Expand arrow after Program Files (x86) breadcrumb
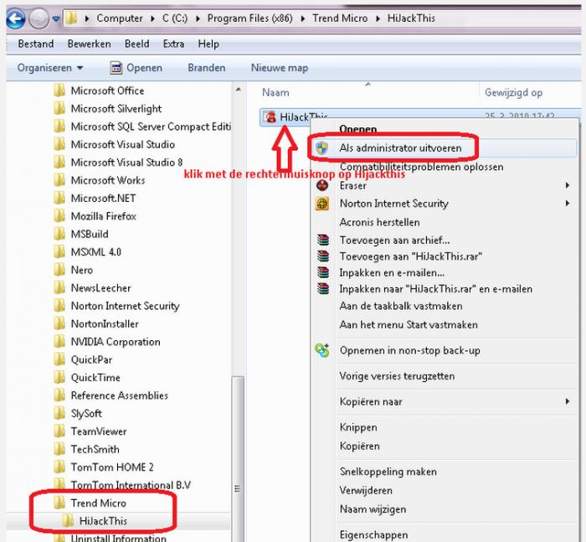 (303, 18)
